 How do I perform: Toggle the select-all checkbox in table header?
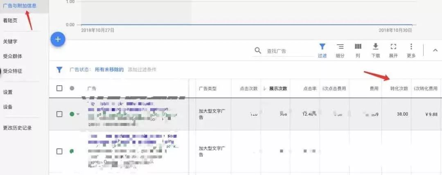[59, 88]
